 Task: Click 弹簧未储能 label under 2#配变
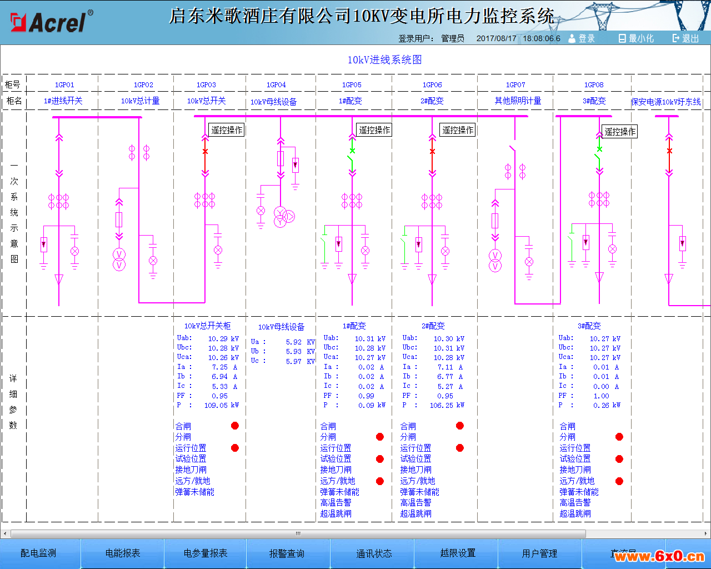(419, 492)
